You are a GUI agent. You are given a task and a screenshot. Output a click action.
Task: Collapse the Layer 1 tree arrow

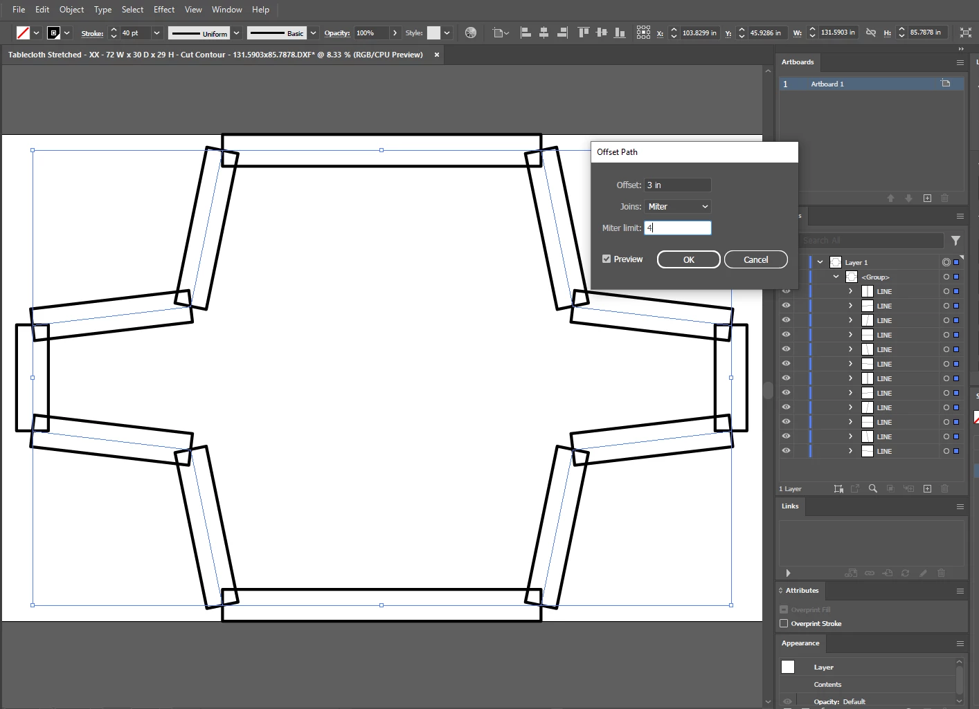coord(820,262)
